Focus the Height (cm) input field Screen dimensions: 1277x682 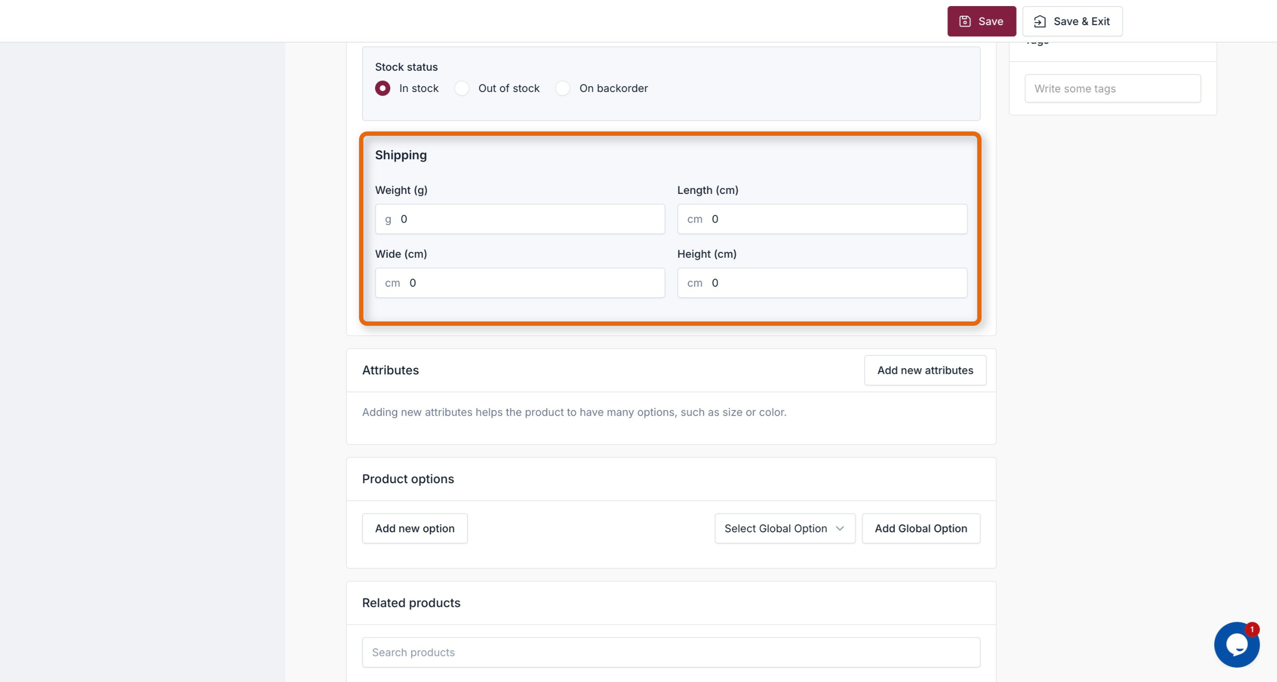(x=822, y=283)
